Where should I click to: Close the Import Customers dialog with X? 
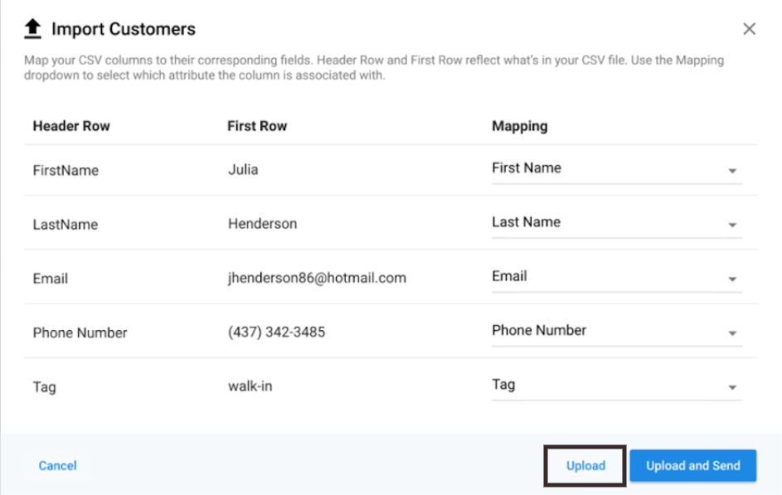click(x=749, y=29)
